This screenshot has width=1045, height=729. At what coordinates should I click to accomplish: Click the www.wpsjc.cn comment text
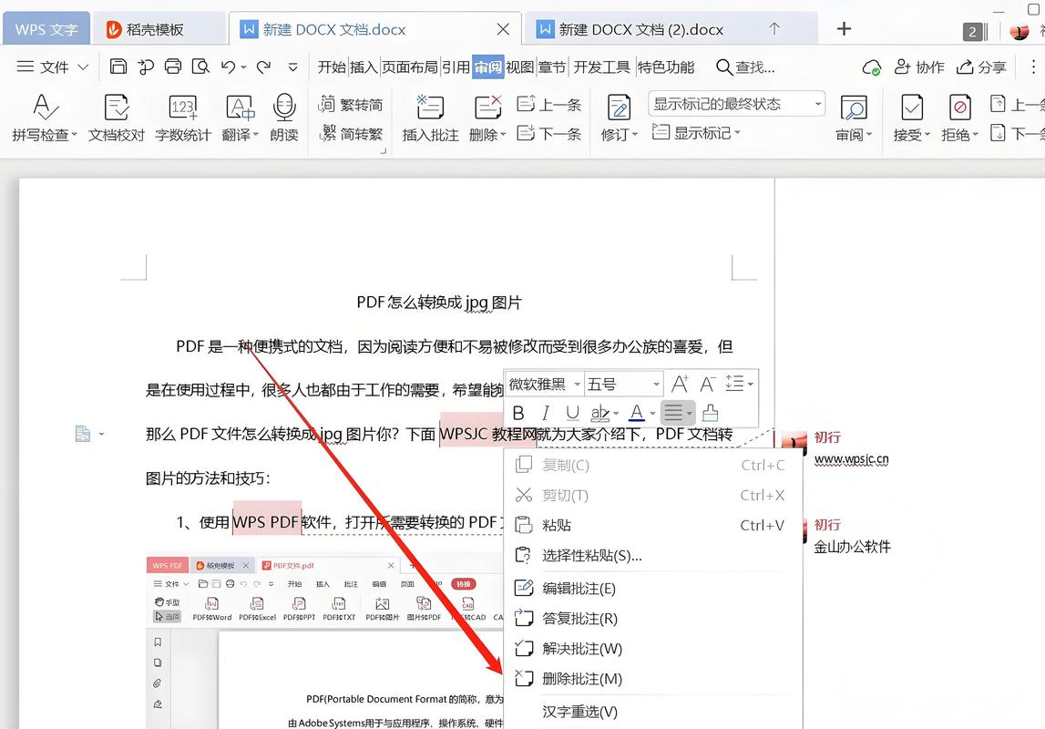(x=851, y=459)
